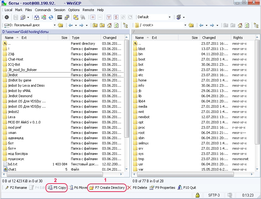This screenshot has width=261, height=199.
Task: Open the Terminal console icon
Action: (x=59, y=17)
